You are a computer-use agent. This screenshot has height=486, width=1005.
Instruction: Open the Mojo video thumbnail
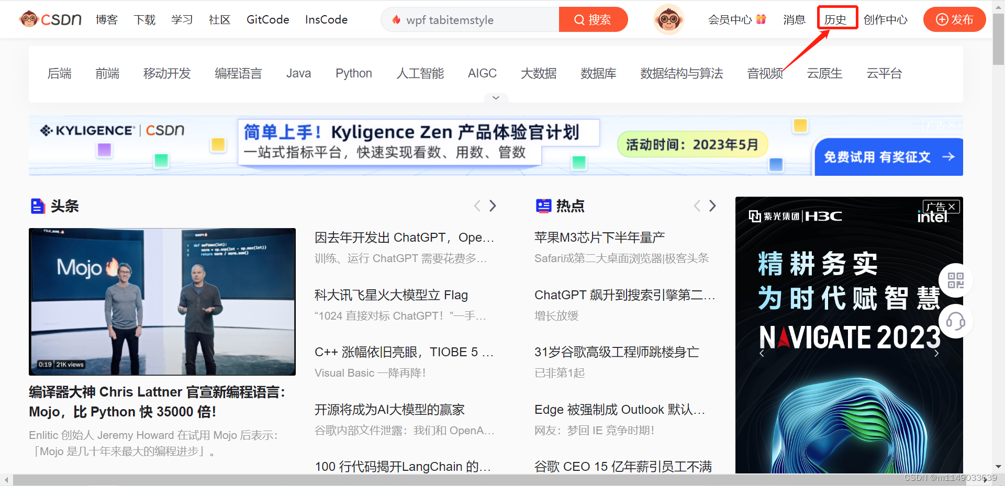[162, 302]
